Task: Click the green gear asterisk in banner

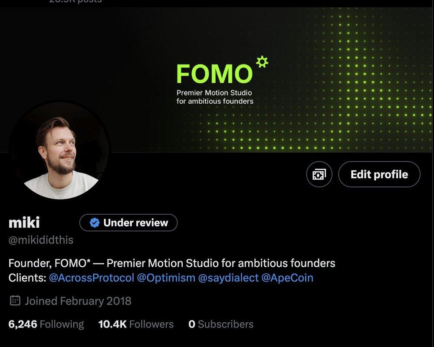Action: click(x=262, y=62)
